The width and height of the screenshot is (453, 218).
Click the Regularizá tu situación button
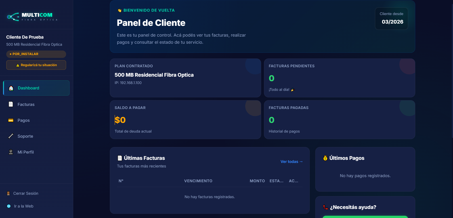36,65
